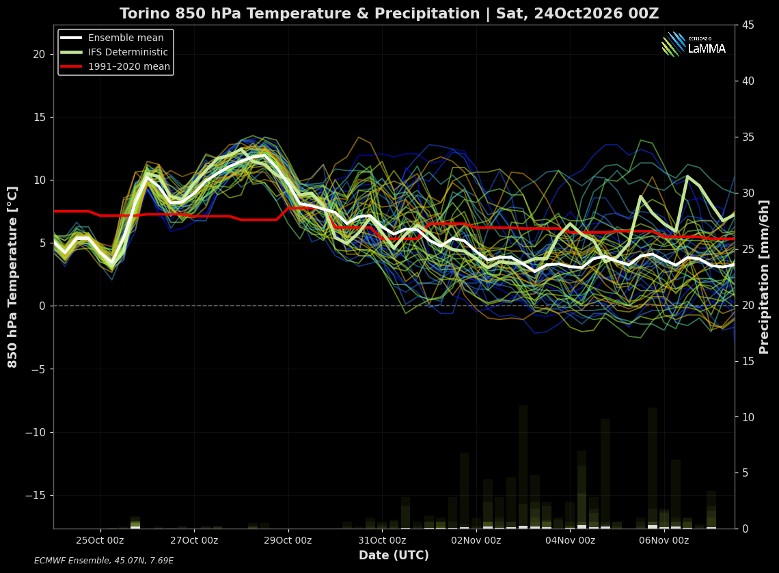Click the '27Oct 00z' date tick label
This screenshot has width=779, height=573.
point(194,540)
